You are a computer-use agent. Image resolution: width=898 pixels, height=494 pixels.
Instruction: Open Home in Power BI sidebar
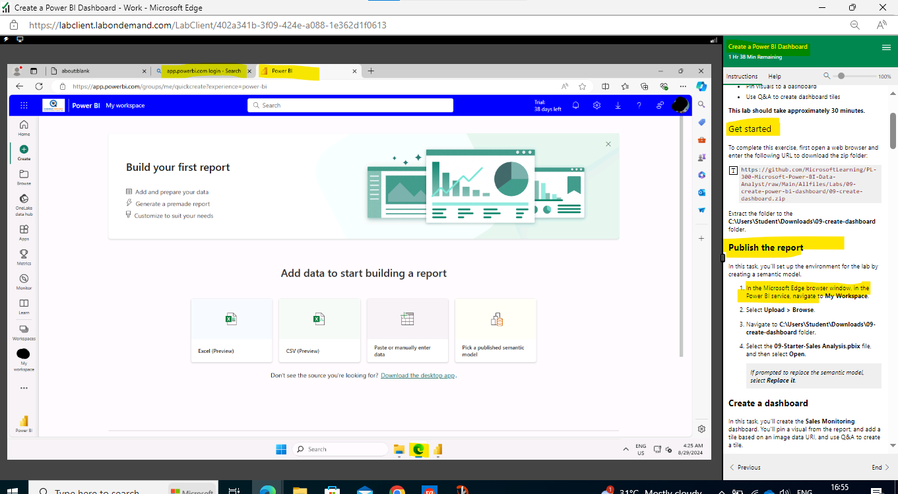24,127
